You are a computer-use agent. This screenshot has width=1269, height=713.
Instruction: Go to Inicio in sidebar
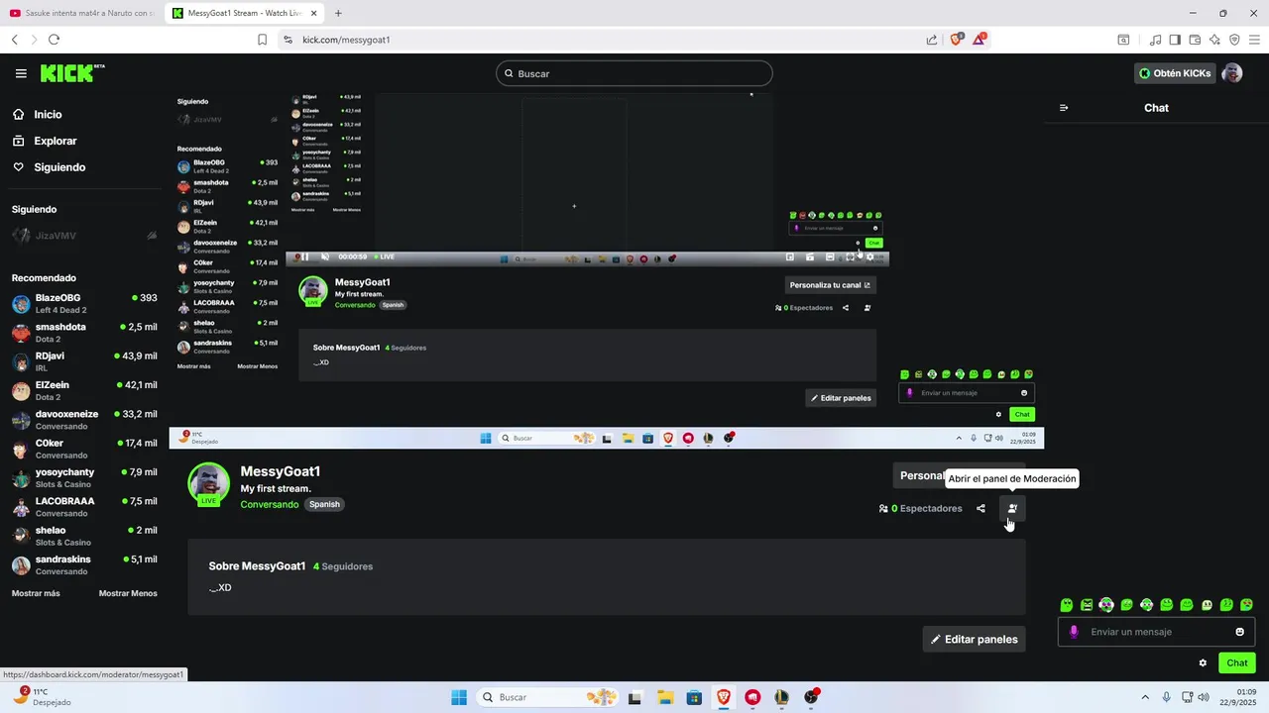click(37, 114)
